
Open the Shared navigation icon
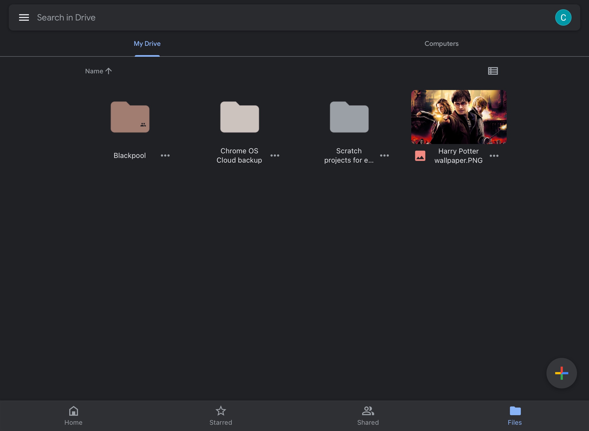pos(368,415)
